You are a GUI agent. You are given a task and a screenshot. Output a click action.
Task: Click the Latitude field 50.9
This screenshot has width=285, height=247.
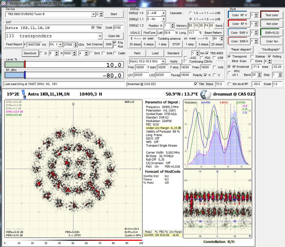coord(169,33)
